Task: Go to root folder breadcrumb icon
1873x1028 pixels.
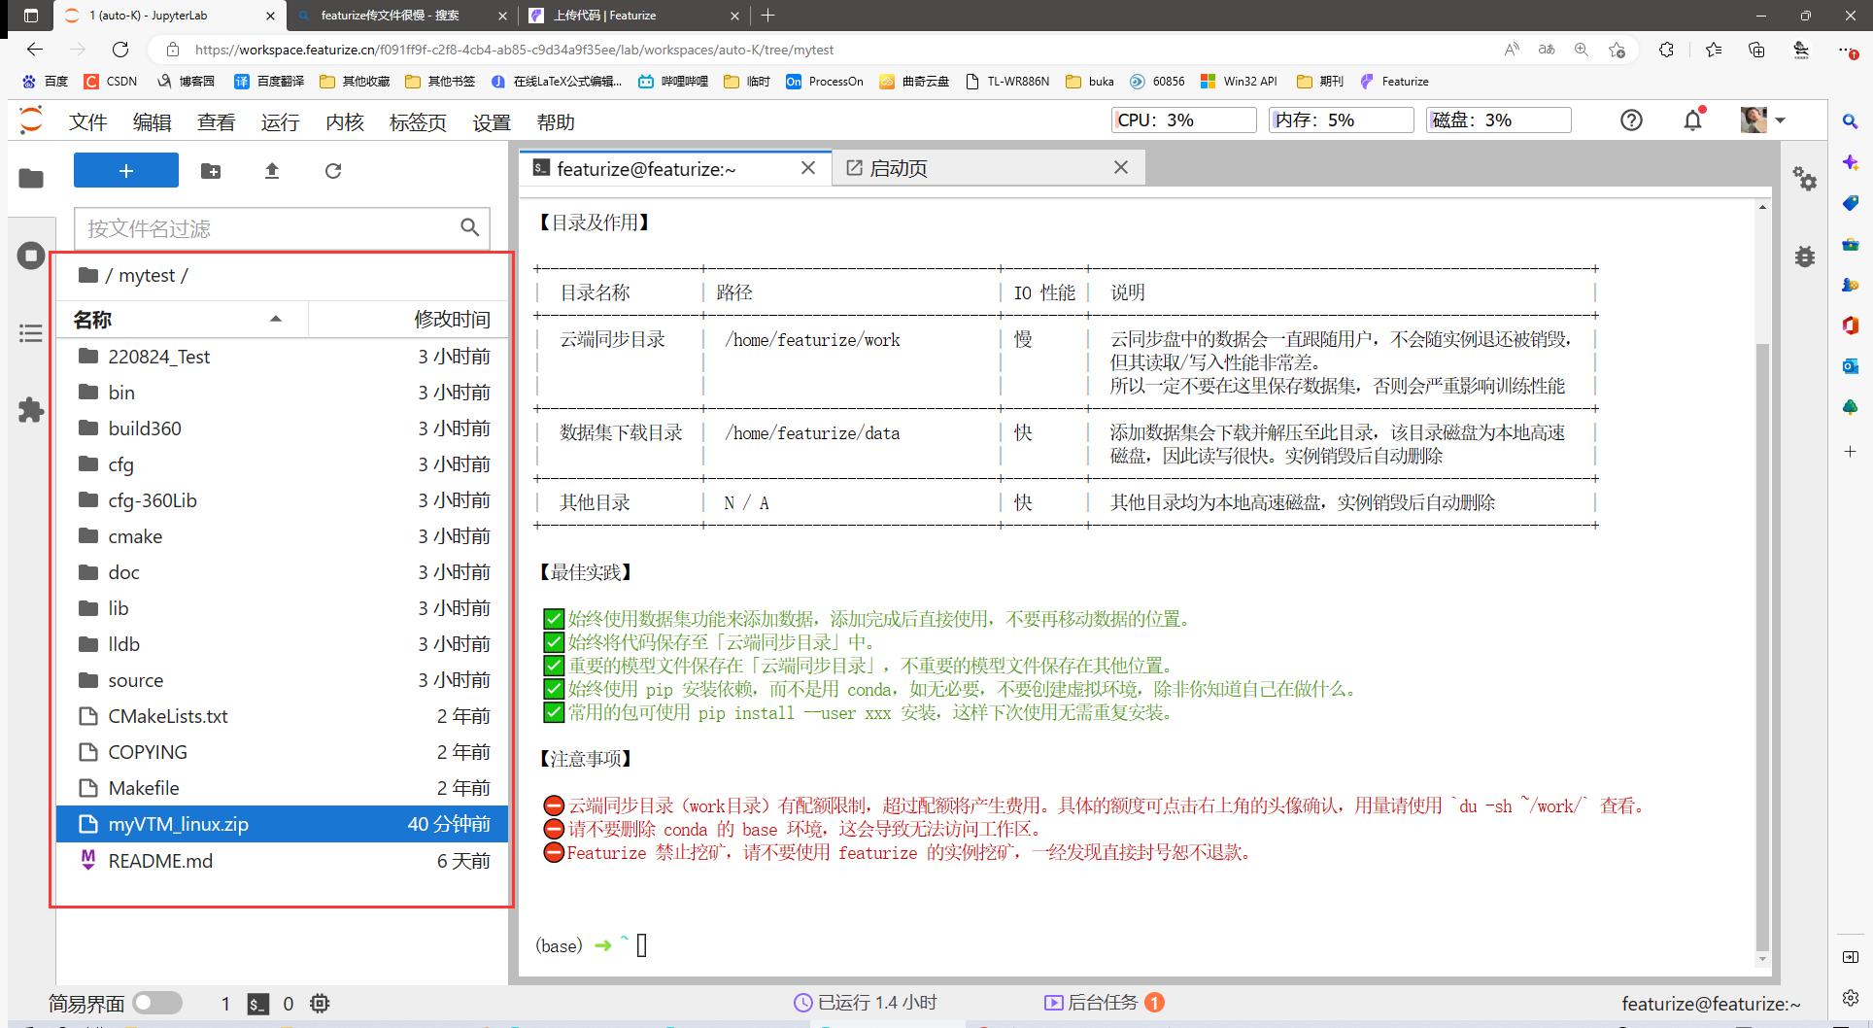Action: pyautogui.click(x=88, y=275)
